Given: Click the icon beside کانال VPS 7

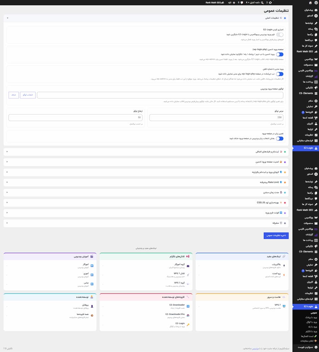Looking at the screenshot, I should [188, 275].
